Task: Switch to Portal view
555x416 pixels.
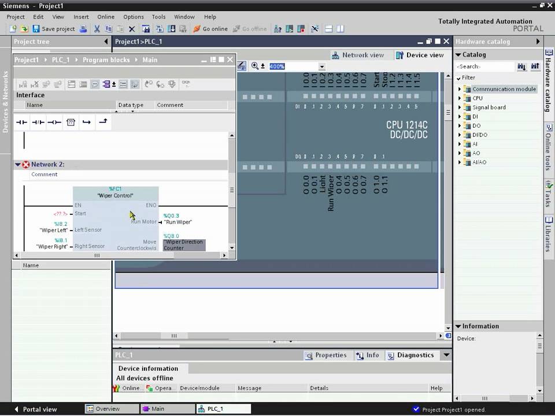Action: pyautogui.click(x=36, y=409)
